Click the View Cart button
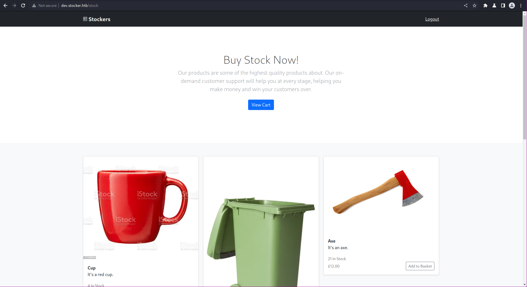Viewport: 527px width, 287px height. [261, 105]
